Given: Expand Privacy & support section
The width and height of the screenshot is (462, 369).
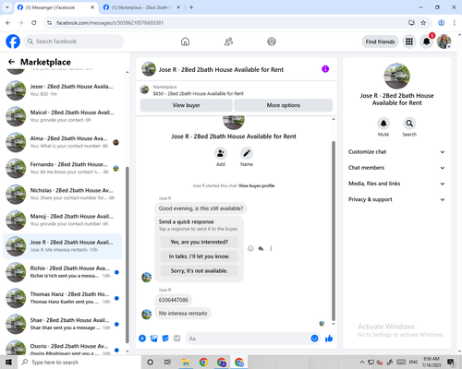Looking at the screenshot, I should click(x=396, y=199).
